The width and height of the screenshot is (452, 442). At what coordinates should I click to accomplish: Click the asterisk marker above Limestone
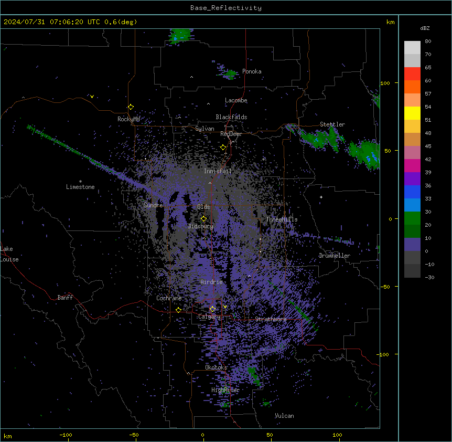click(80, 182)
